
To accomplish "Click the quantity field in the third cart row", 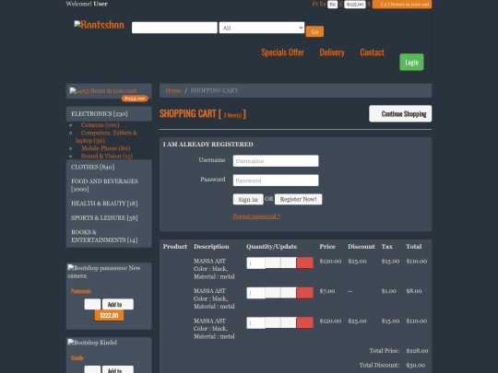I will coord(256,323).
